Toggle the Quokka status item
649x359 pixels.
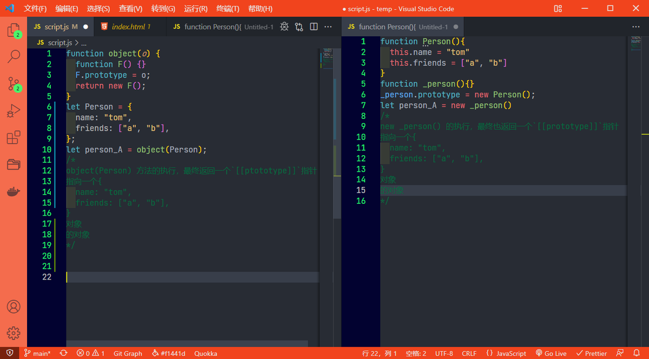point(206,354)
